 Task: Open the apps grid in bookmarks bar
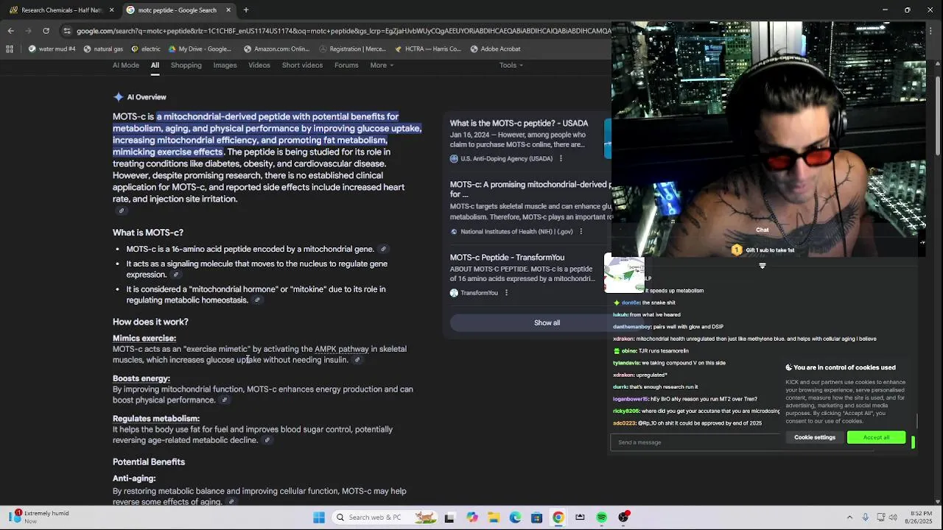10,49
